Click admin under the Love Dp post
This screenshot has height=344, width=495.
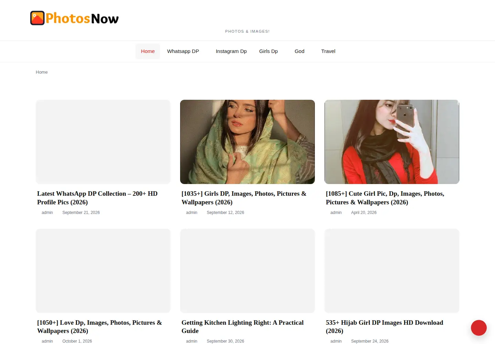coord(47,341)
